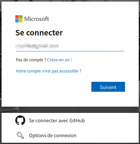The width and height of the screenshot is (140, 144).
Task: Focus the email address input field
Action: pyautogui.click(x=70, y=46)
